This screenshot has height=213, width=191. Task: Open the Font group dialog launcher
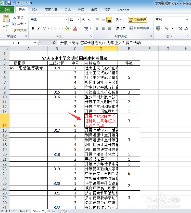(91, 36)
